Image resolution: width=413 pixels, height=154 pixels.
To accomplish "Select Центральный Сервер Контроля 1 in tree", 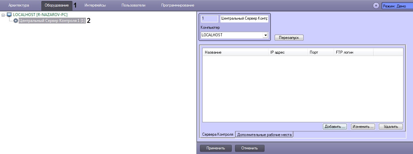I will coord(52,21).
